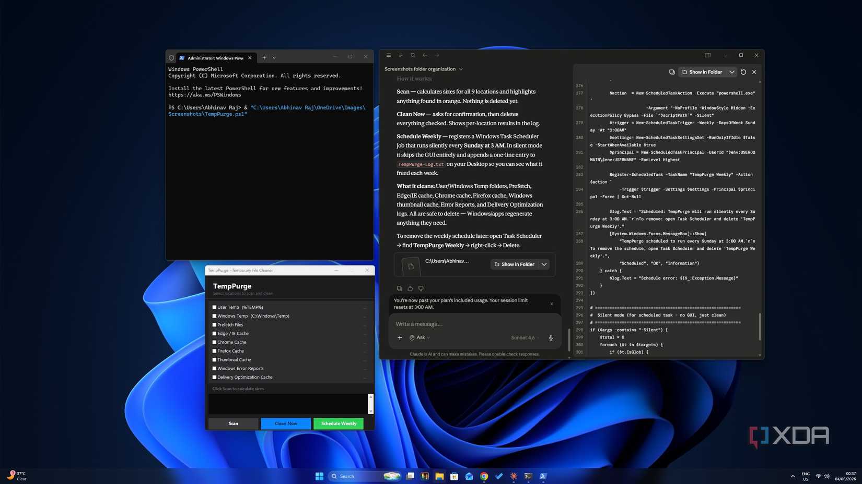Check the Prefetch Files checkbox
Image resolution: width=862 pixels, height=484 pixels.
214,324
